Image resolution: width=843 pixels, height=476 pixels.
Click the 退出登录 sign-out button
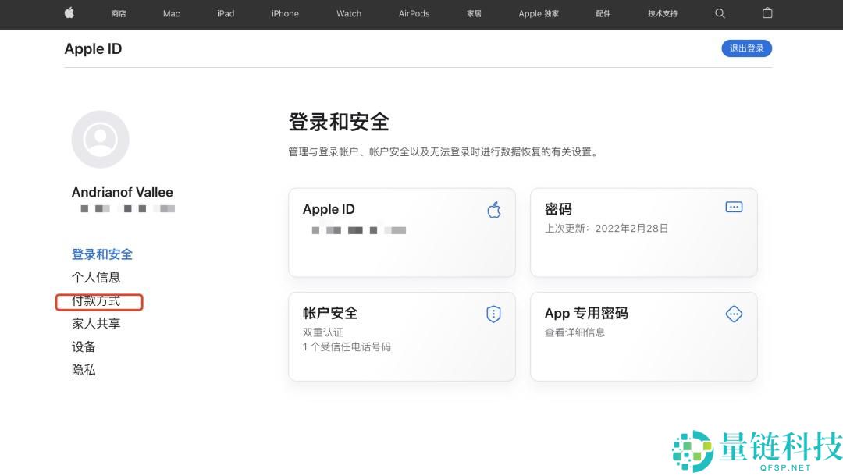(x=746, y=48)
